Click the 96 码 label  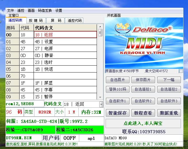point(15,112)
